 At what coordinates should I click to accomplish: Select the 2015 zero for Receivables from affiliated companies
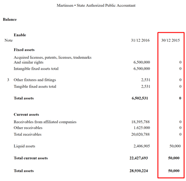(x=181, y=122)
